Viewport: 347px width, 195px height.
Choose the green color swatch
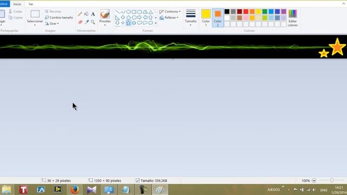265,11
